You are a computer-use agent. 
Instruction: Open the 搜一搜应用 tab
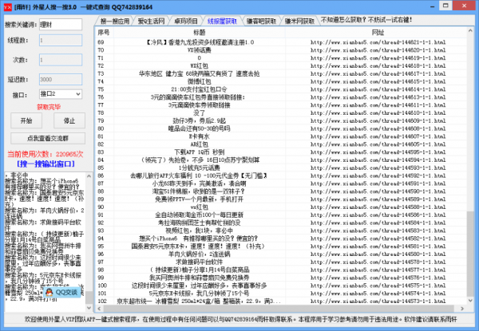pyautogui.click(x=114, y=21)
